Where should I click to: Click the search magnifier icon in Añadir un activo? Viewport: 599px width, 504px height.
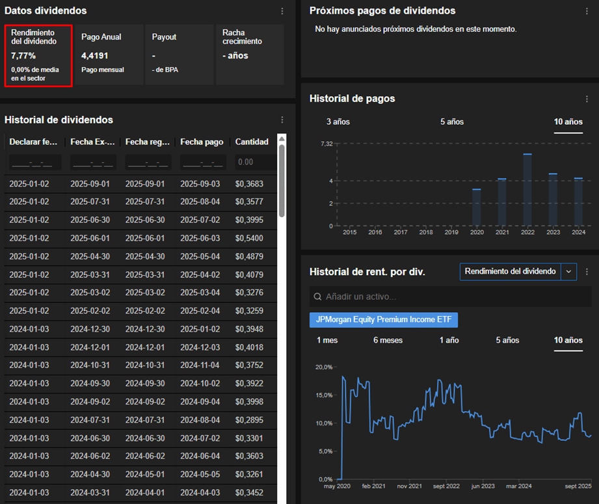click(317, 297)
